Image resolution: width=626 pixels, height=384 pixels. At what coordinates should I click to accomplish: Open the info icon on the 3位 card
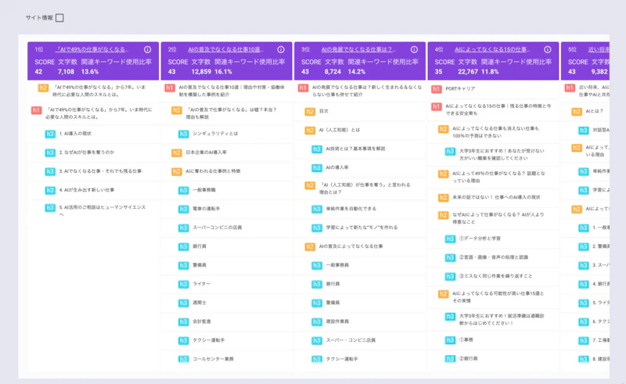[414, 49]
